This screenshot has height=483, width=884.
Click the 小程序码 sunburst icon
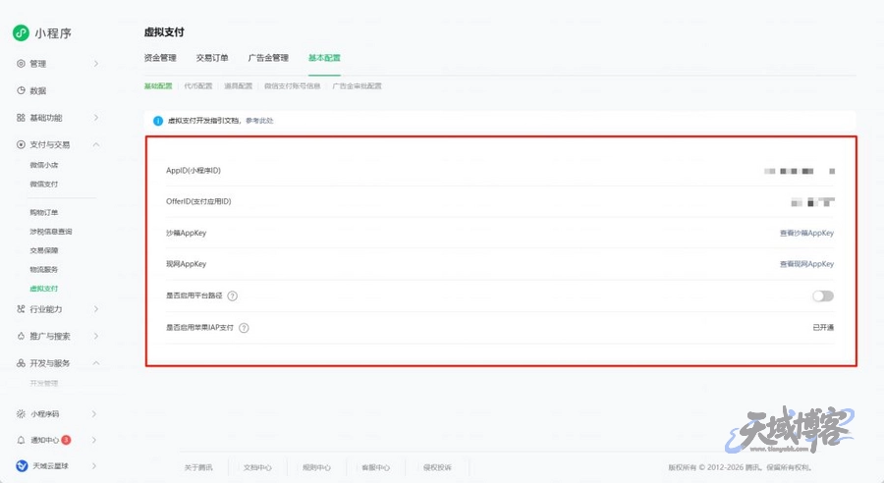coord(21,413)
